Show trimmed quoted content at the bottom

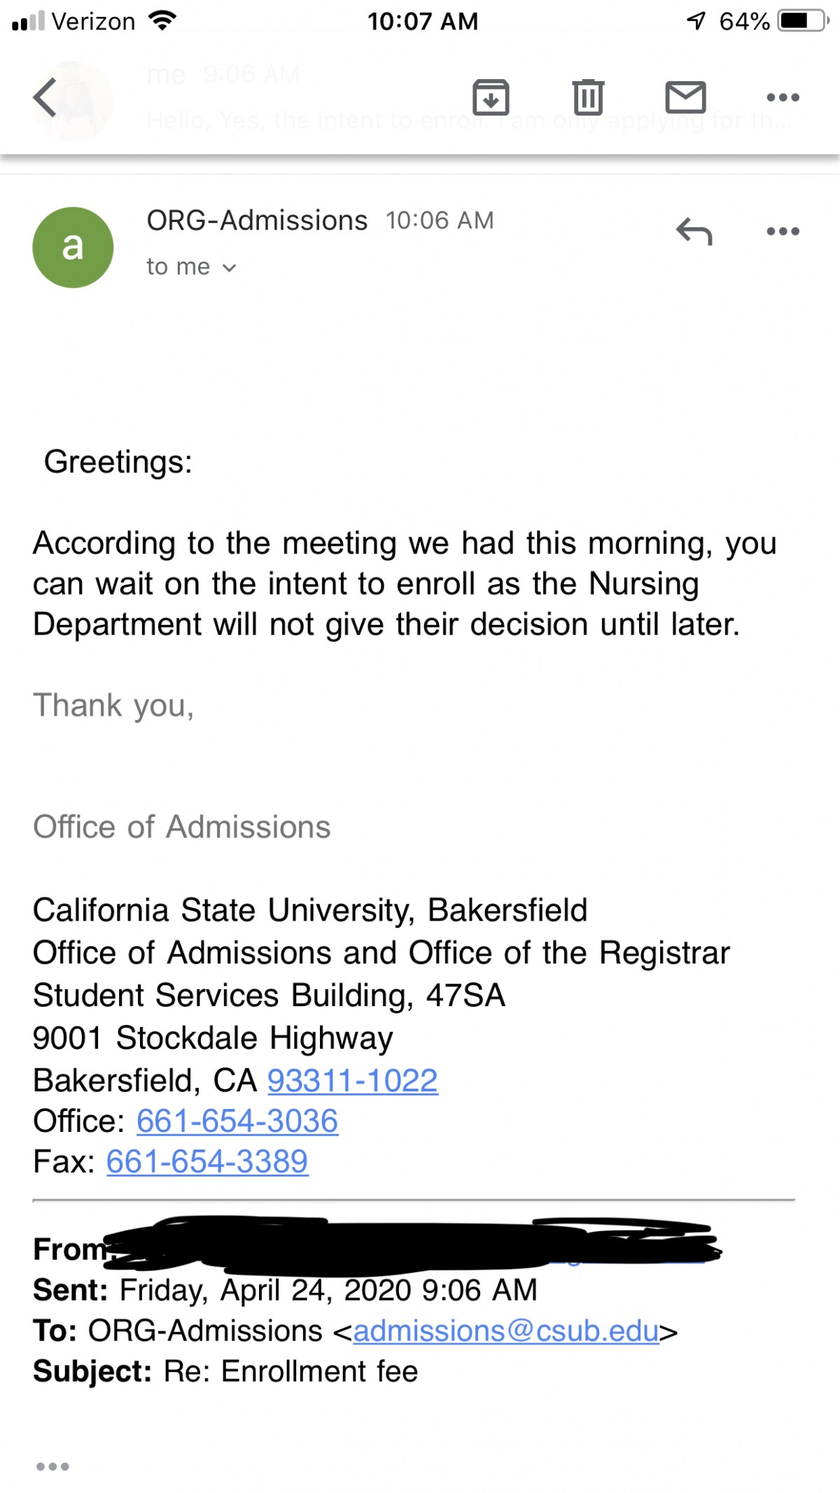tap(52, 1466)
